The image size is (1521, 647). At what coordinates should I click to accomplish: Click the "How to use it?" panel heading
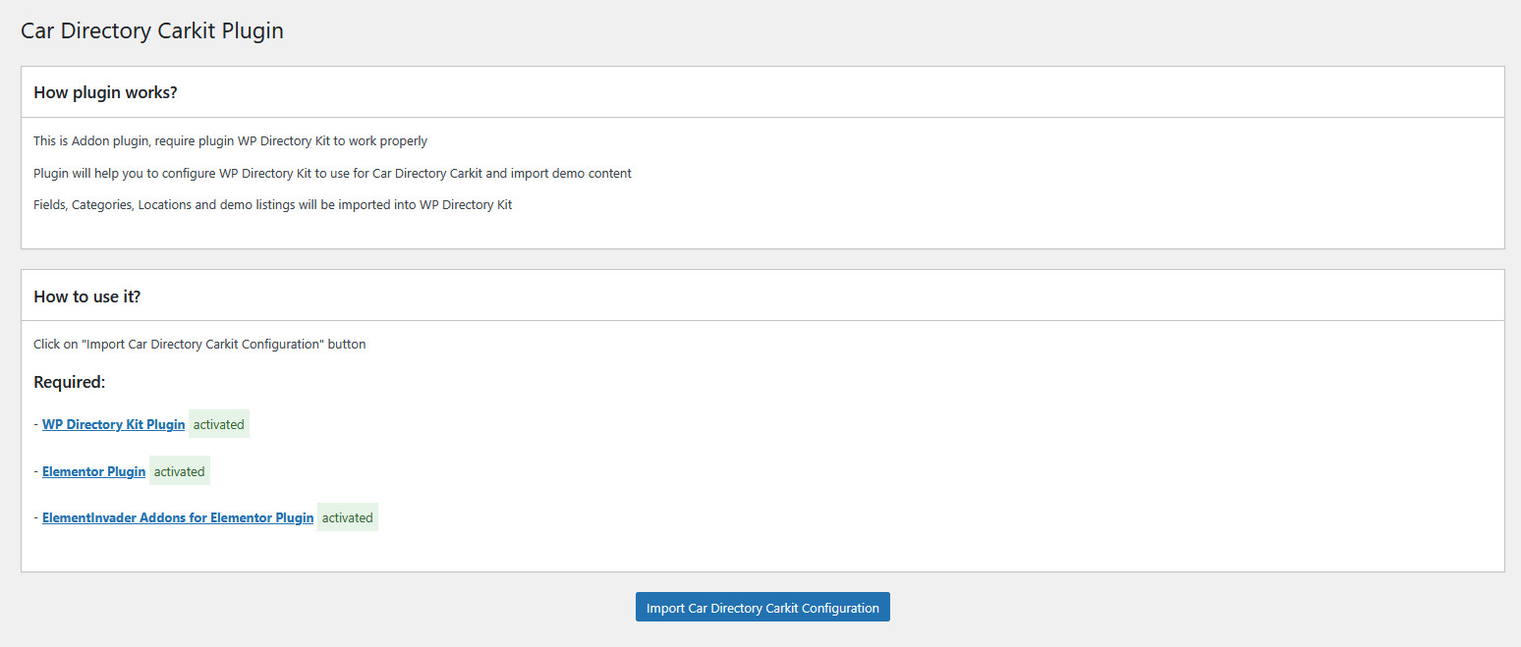[87, 297]
